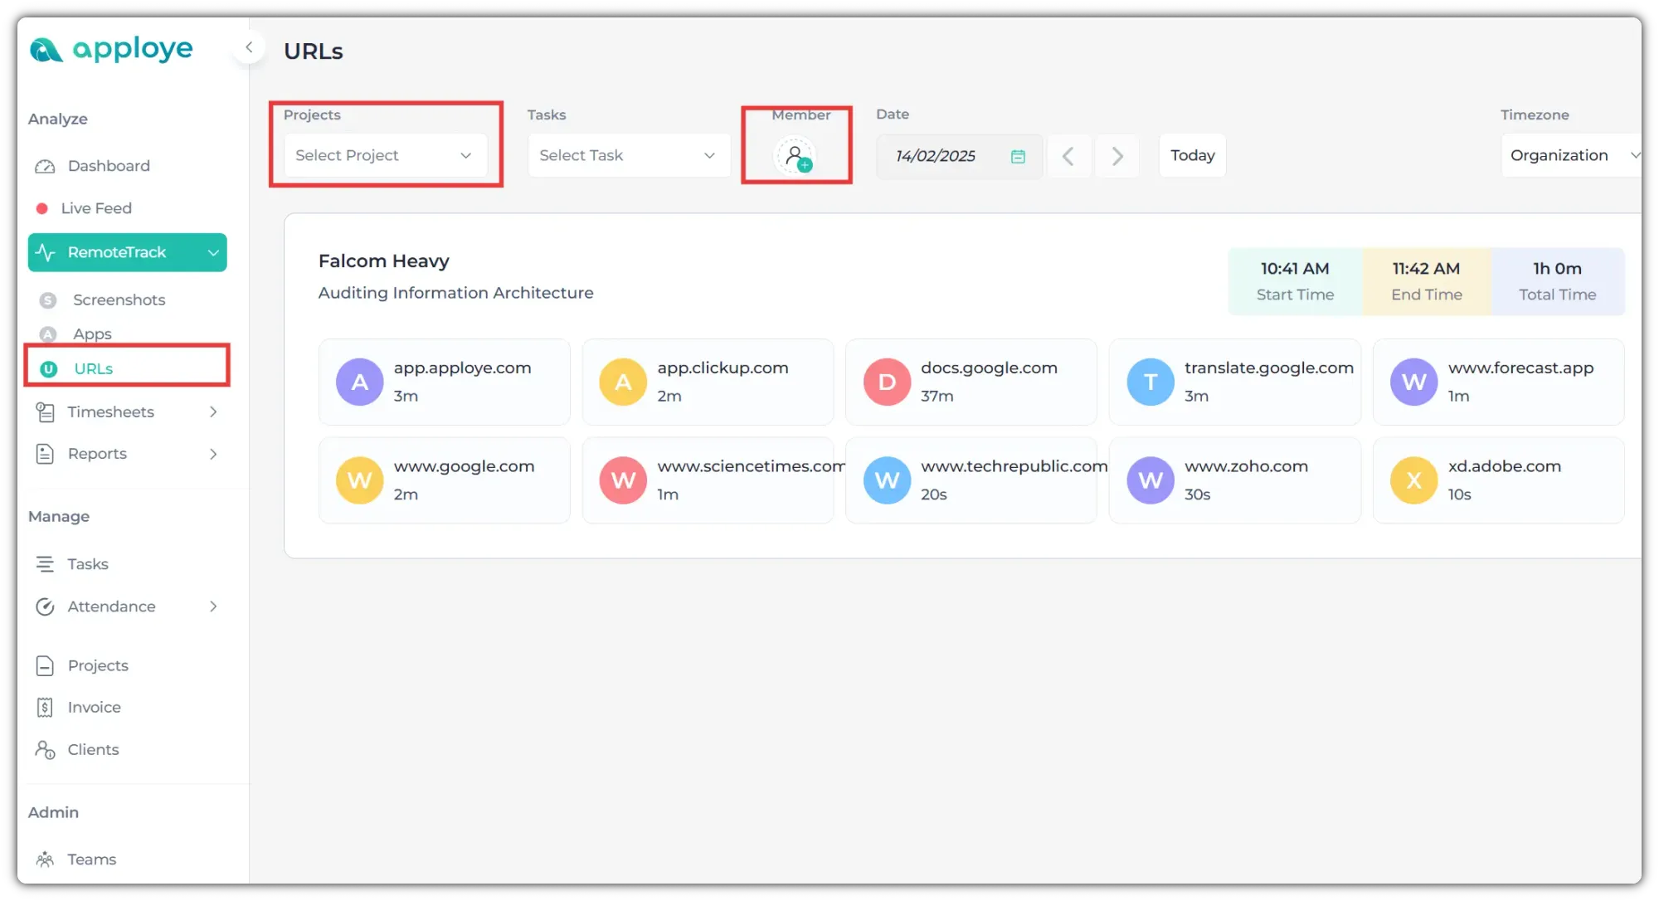Click the add member icon
The width and height of the screenshot is (1659, 901).
795,156
